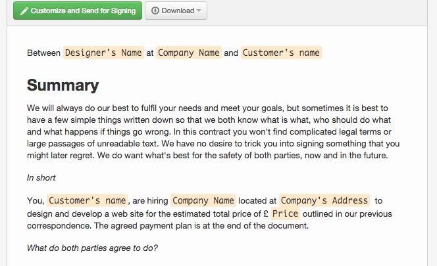Click the Download button label

click(178, 11)
